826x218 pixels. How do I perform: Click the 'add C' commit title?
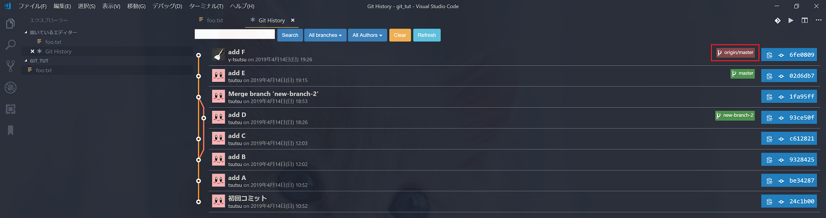237,136
